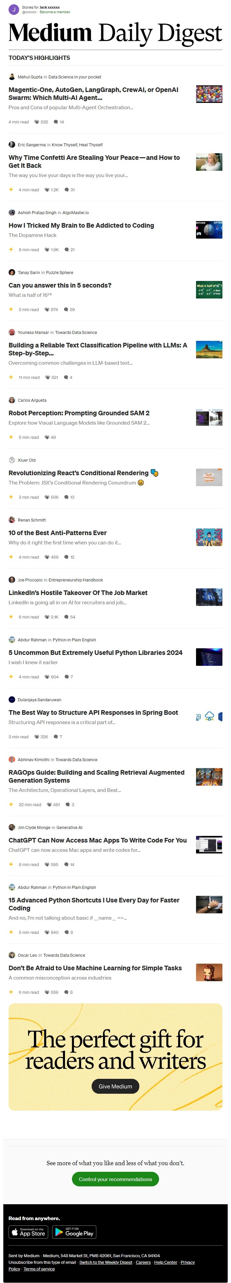The height and width of the screenshot is (1283, 231).
Task: Open '5 Uncommon But Extremely Useful Python Libraries'
Action: 95,653
